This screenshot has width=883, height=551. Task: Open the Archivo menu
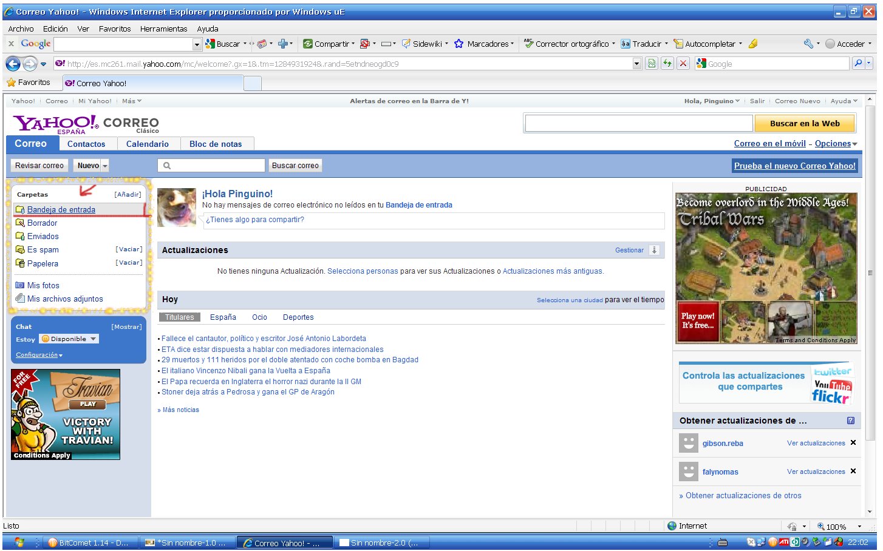tap(21, 29)
